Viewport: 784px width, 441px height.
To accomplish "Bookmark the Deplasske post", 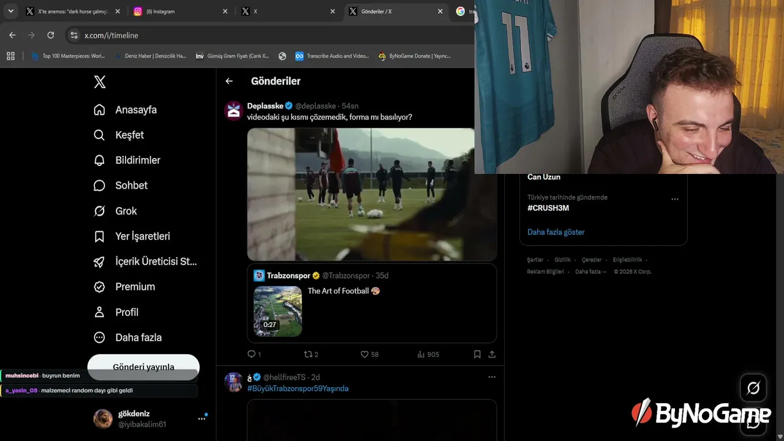I will tap(477, 354).
